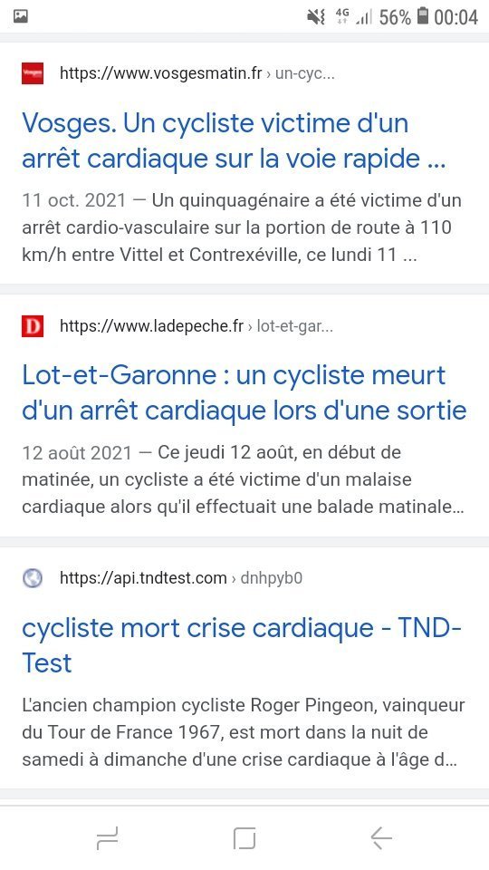Viewport: 489px width, 870px height.
Task: Tap the snippet about Roger Pingeon
Action: coord(244,732)
